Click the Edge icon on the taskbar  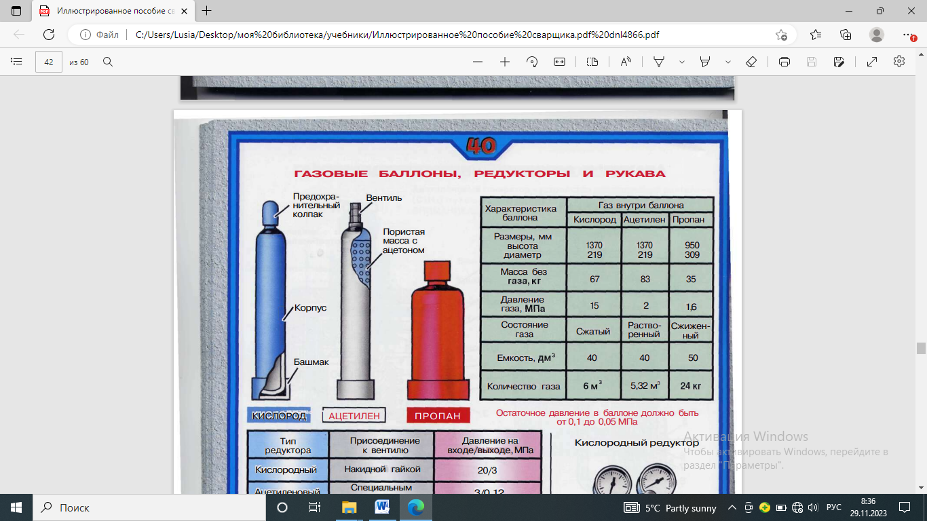[415, 507]
